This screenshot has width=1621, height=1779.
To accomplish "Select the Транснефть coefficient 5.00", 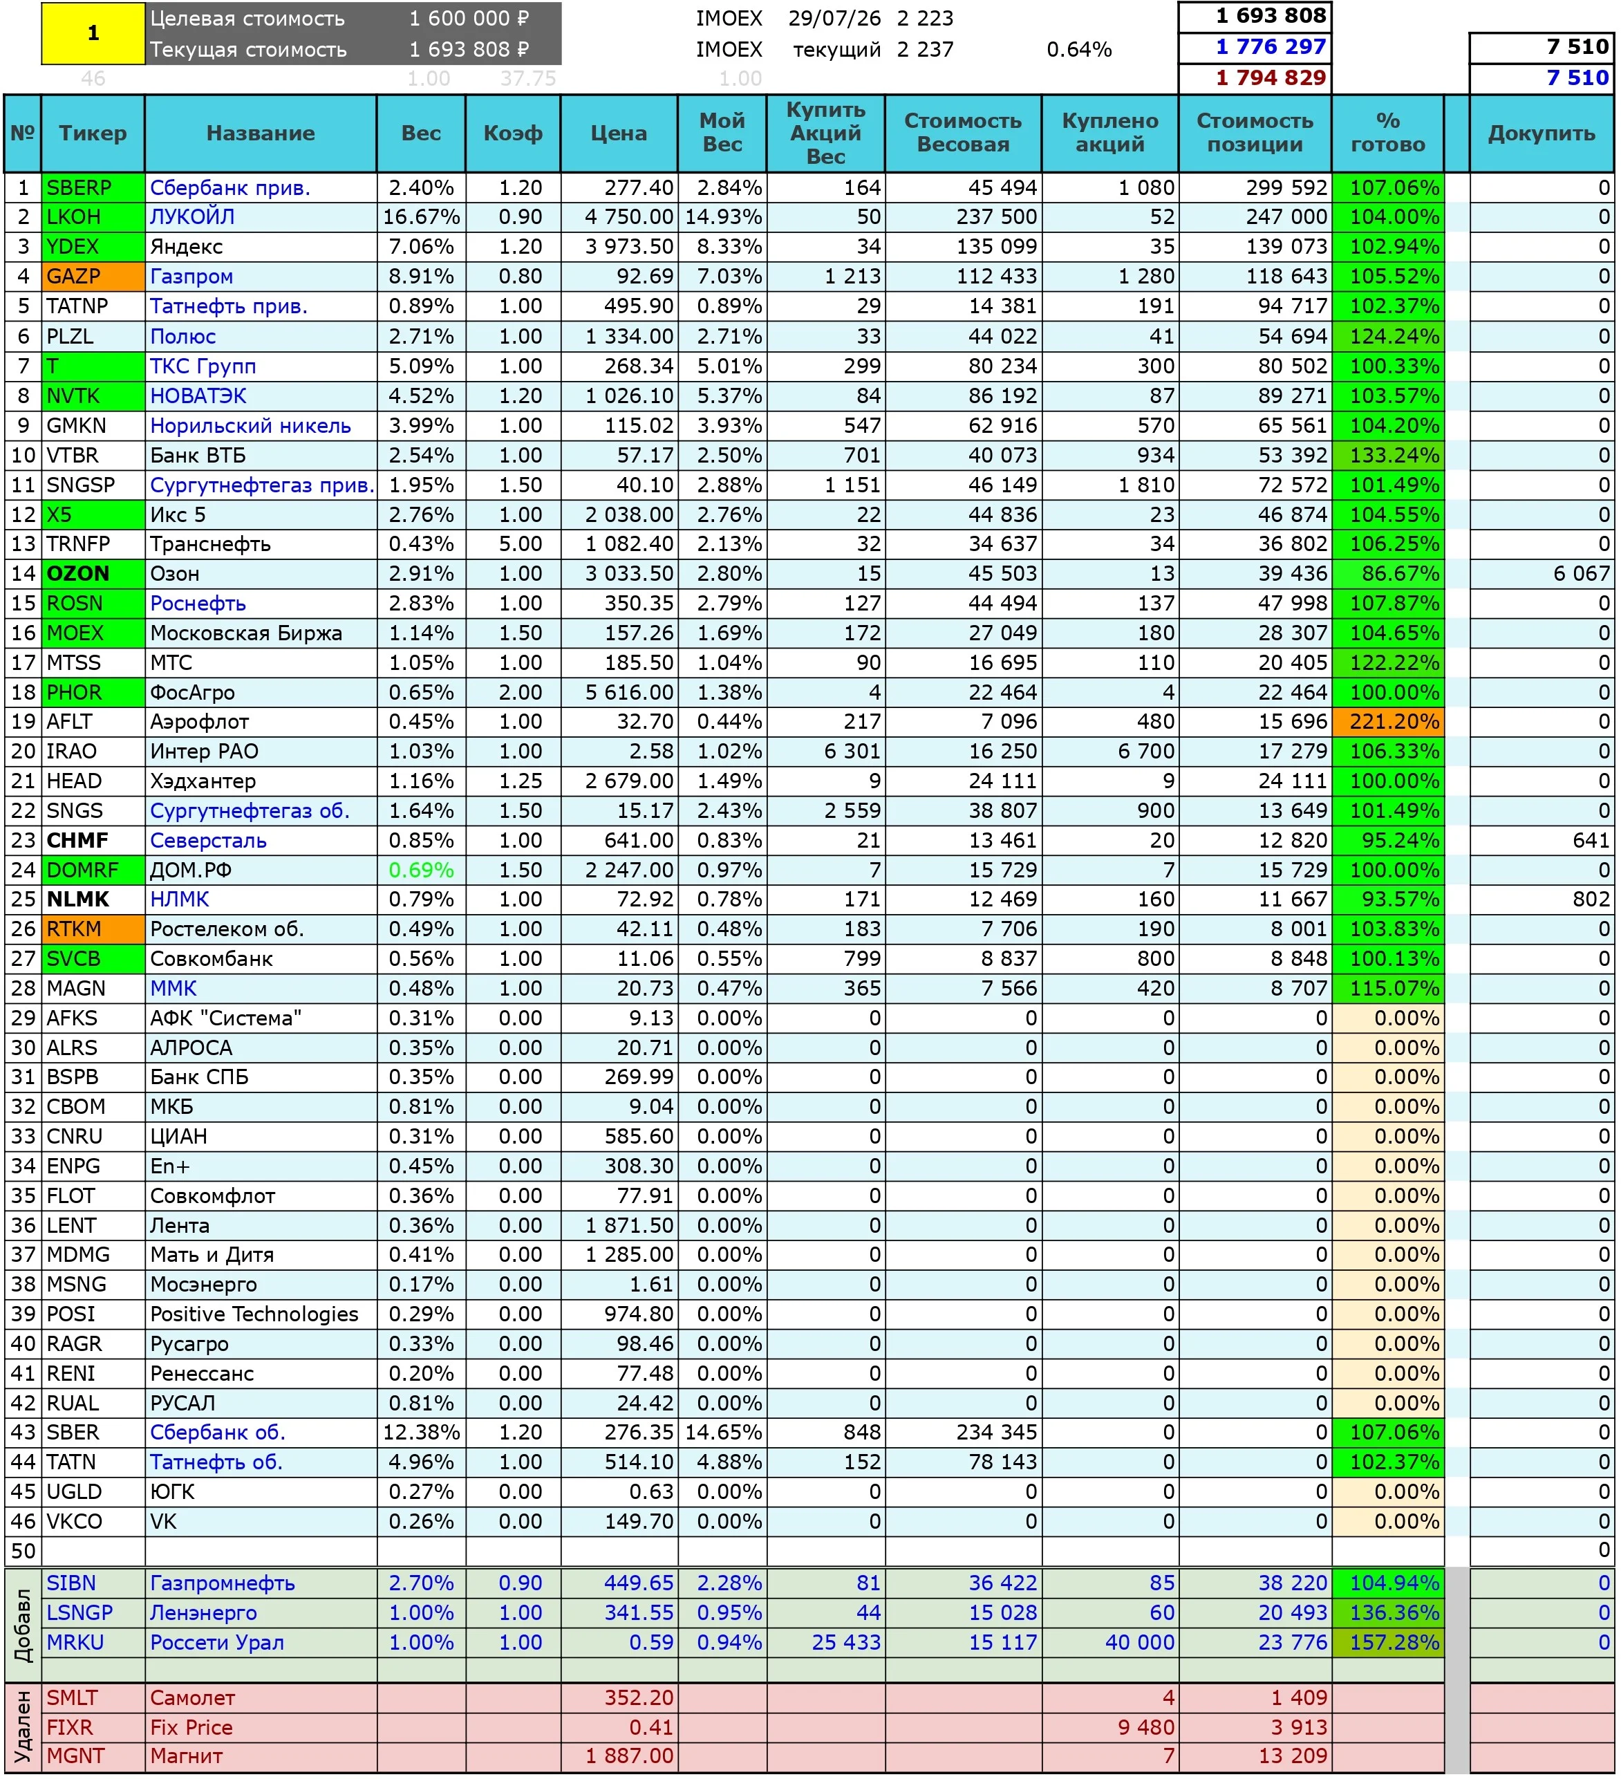I will pyautogui.click(x=513, y=544).
